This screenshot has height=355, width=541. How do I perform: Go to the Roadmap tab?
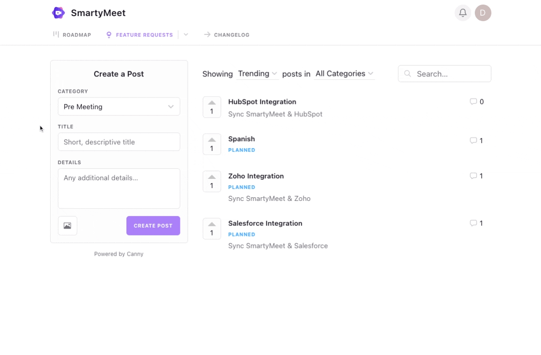click(72, 34)
